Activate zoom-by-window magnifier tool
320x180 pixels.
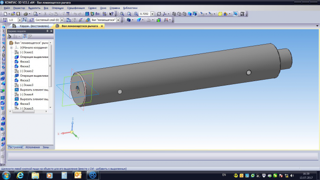point(122,14)
